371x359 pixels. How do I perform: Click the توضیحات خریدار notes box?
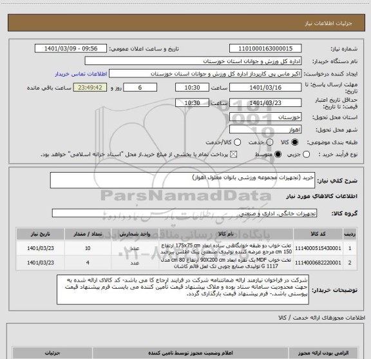[x=183, y=290]
